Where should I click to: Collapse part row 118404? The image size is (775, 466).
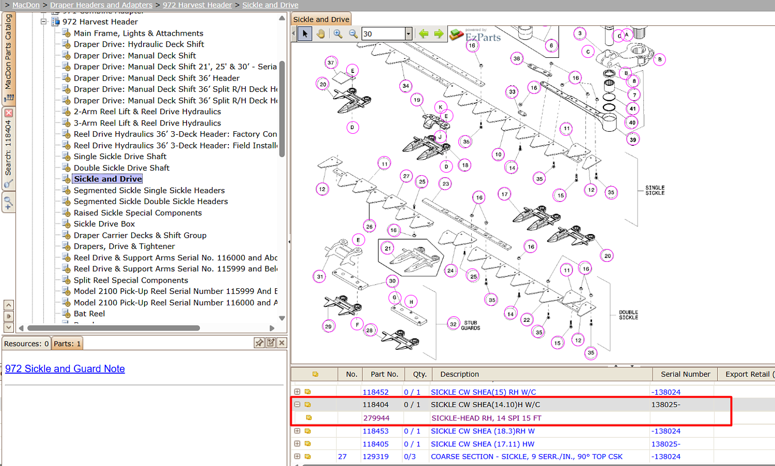point(297,405)
